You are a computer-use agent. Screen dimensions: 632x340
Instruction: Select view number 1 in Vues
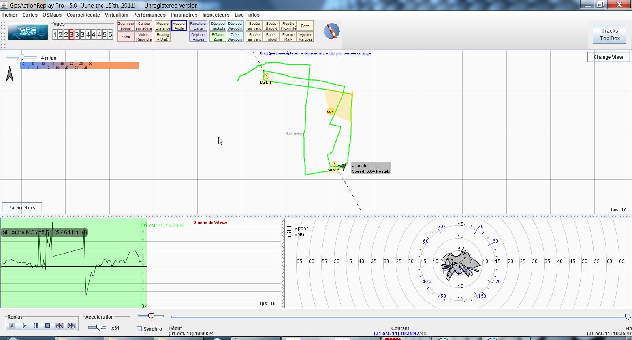pyautogui.click(x=55, y=35)
